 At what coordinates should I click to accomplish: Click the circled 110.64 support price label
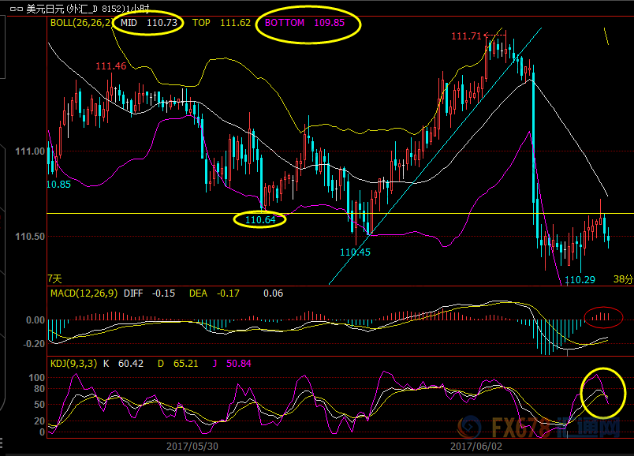(x=260, y=220)
